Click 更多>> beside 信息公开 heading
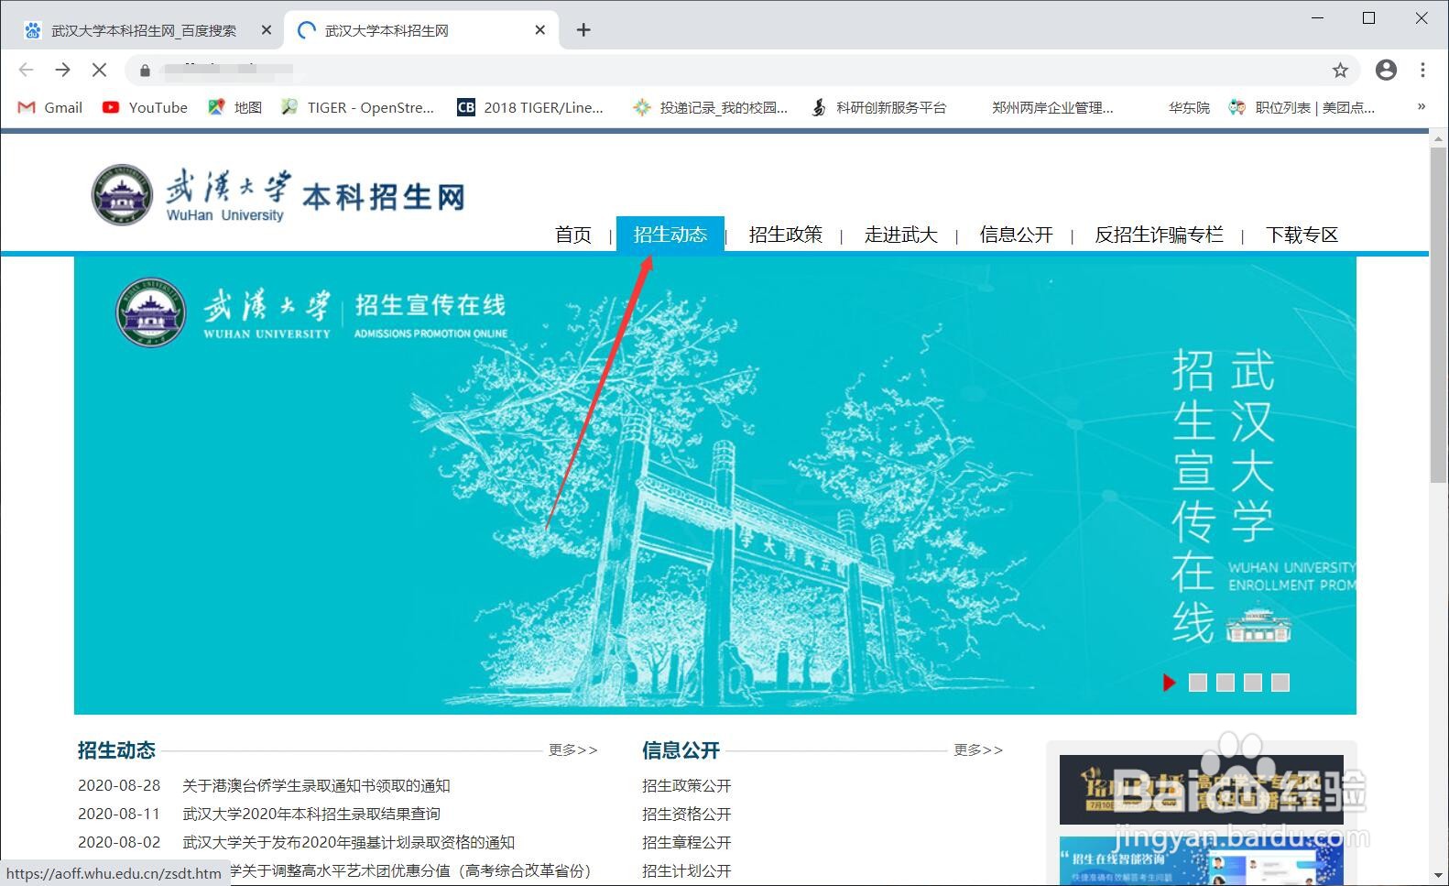Image resolution: width=1449 pixels, height=886 pixels. (978, 749)
